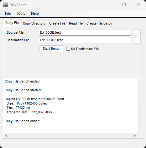The height and width of the screenshot is (148, 146).
Task: Start the benchmark with Start Bench
Action: pos(52,48)
